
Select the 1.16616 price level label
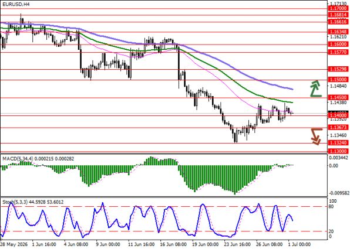pos(338,22)
